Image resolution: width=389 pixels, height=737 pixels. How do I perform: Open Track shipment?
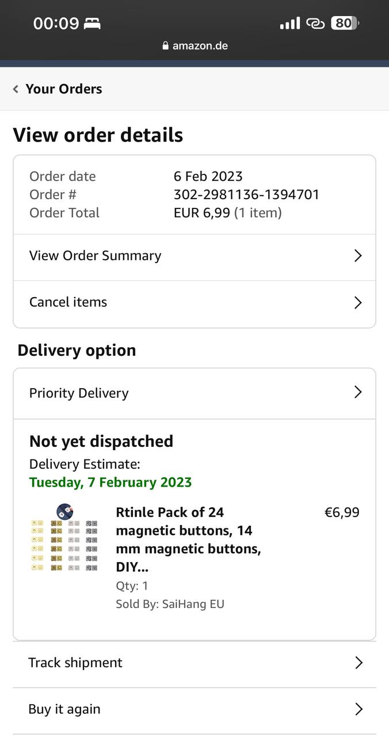pos(75,663)
